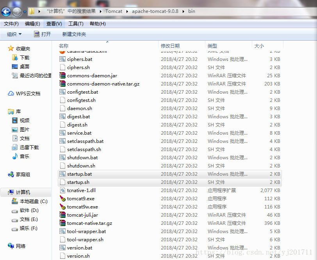Select tomcat-native.tar.gz archive icon
This screenshot has width=317, height=260.
pyautogui.click(x=62, y=223)
